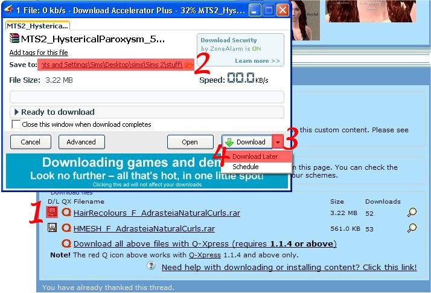
Task: Click the save disk icon for HairRecolours file
Action: coord(52,212)
